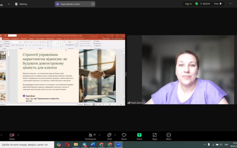This screenshot has width=237, height=148.
Task: Click the Italic (К) icon in PowerPoint
Action: point(15,45)
